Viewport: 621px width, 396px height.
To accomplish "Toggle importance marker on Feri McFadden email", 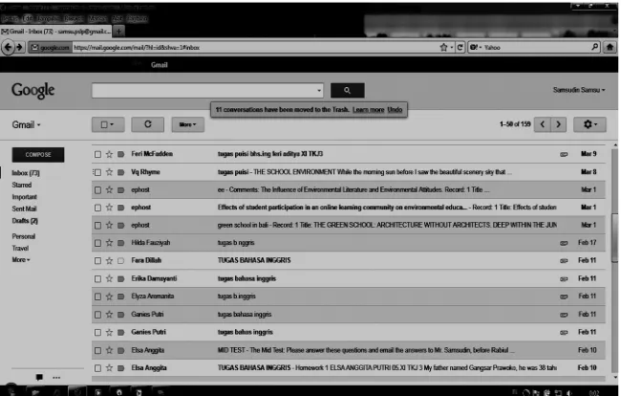I will point(120,154).
